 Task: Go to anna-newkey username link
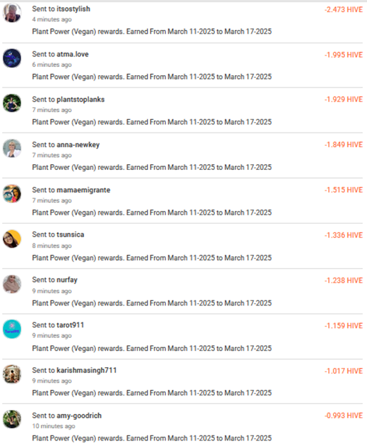78,145
